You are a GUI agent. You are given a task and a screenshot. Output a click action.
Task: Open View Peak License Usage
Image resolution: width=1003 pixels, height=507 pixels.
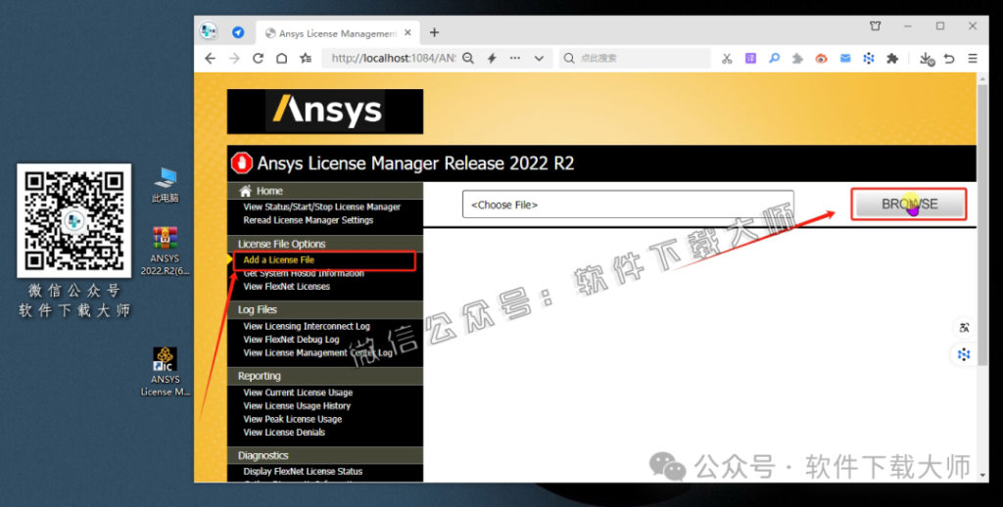coord(292,420)
